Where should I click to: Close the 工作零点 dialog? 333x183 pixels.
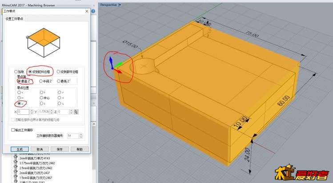(x=87, y=11)
